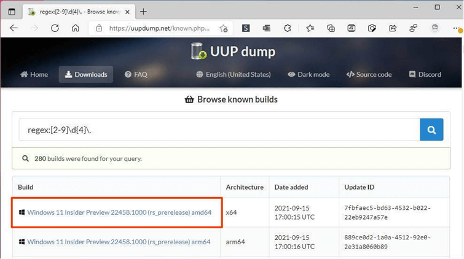Add page to favorites star icon
Viewport: 464px width, 259px height.
(224, 28)
